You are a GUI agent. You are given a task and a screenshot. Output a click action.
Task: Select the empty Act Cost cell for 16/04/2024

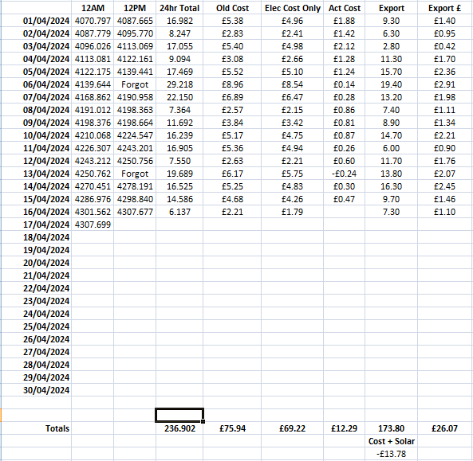click(x=345, y=212)
